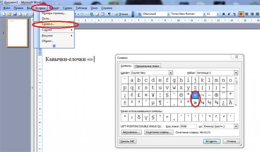Select the © copyright symbol cell
The image size is (260, 152).
[181, 95]
